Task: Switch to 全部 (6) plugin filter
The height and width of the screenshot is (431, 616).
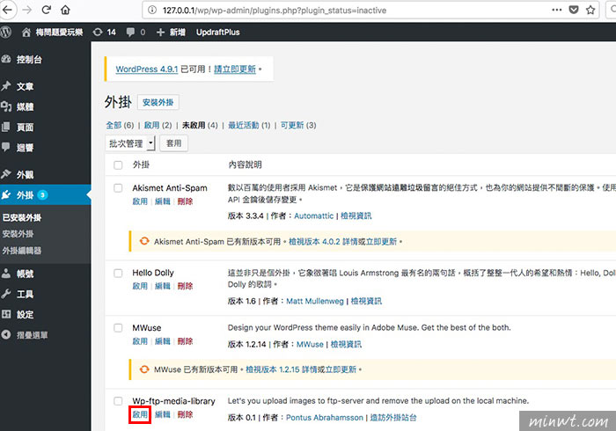Action: 120,125
